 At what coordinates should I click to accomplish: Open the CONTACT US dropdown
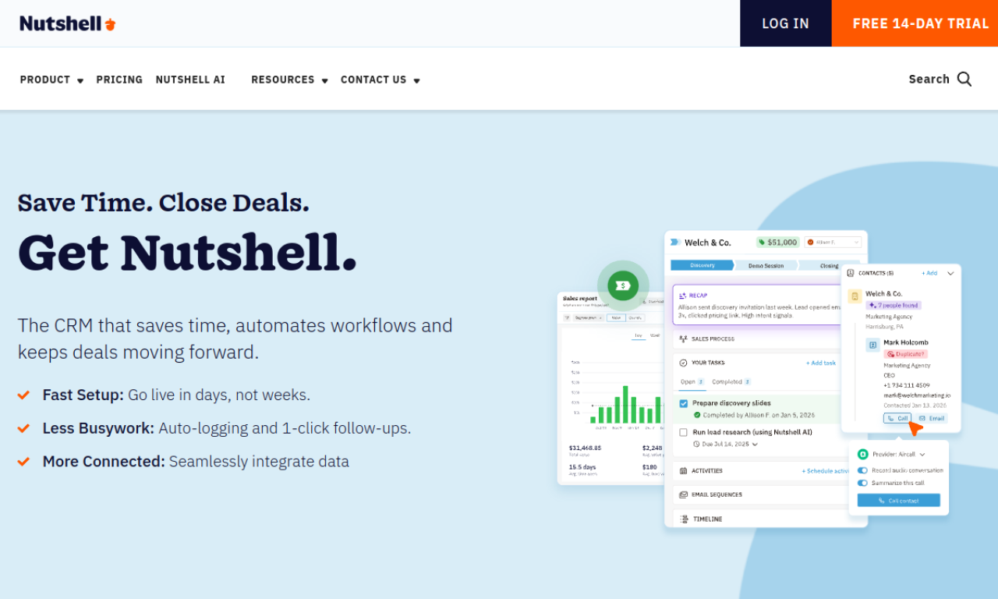(x=380, y=80)
